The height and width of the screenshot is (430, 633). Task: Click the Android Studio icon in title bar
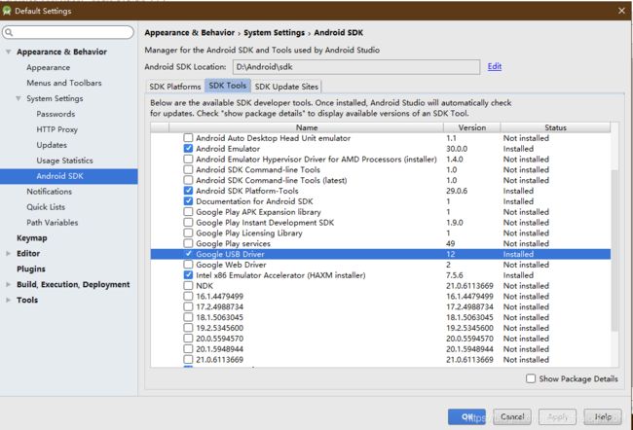[x=7, y=11]
